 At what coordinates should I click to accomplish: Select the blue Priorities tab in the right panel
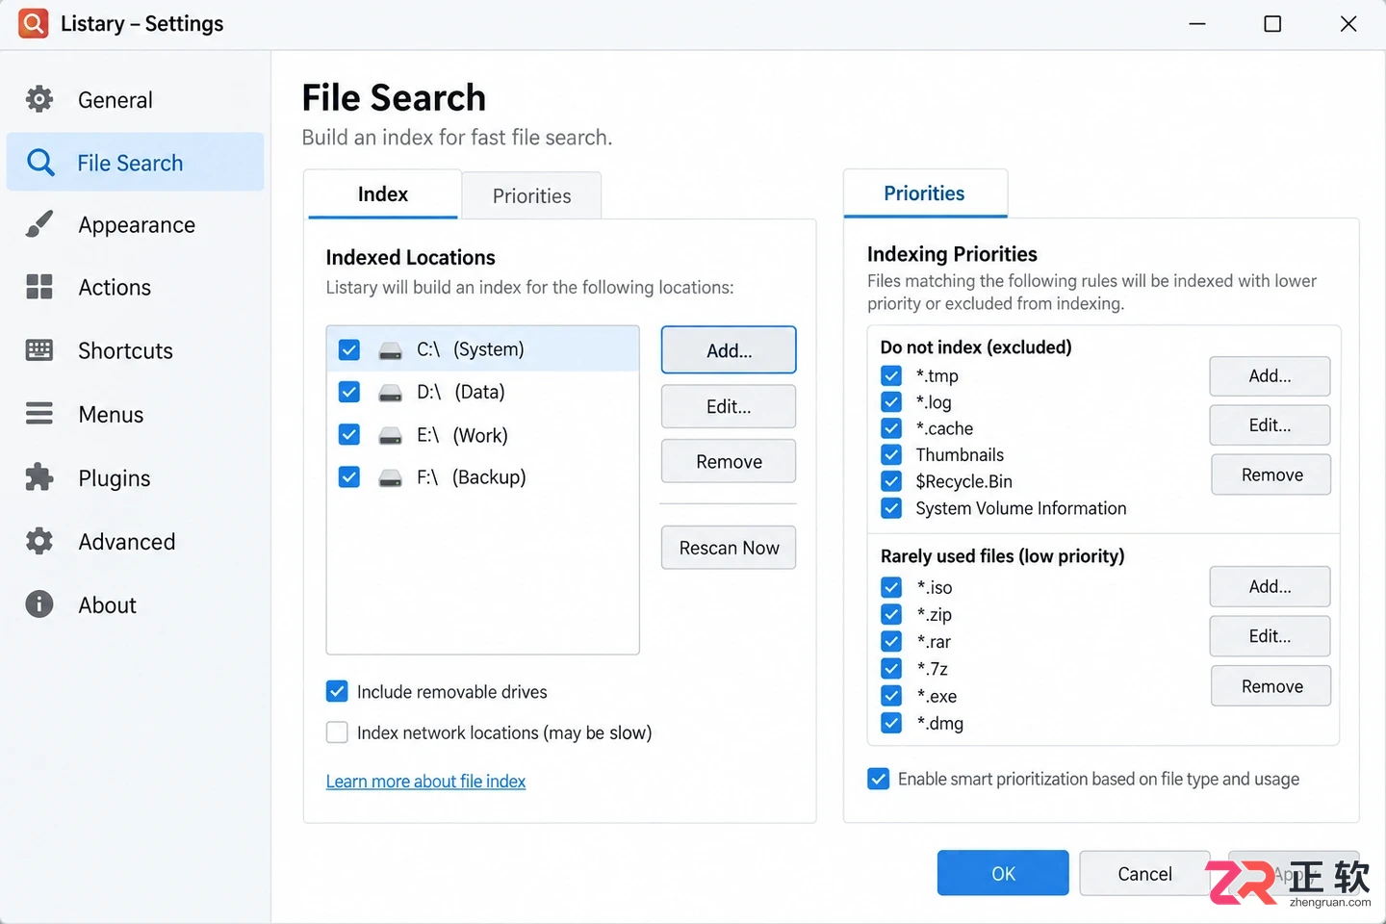925,193
